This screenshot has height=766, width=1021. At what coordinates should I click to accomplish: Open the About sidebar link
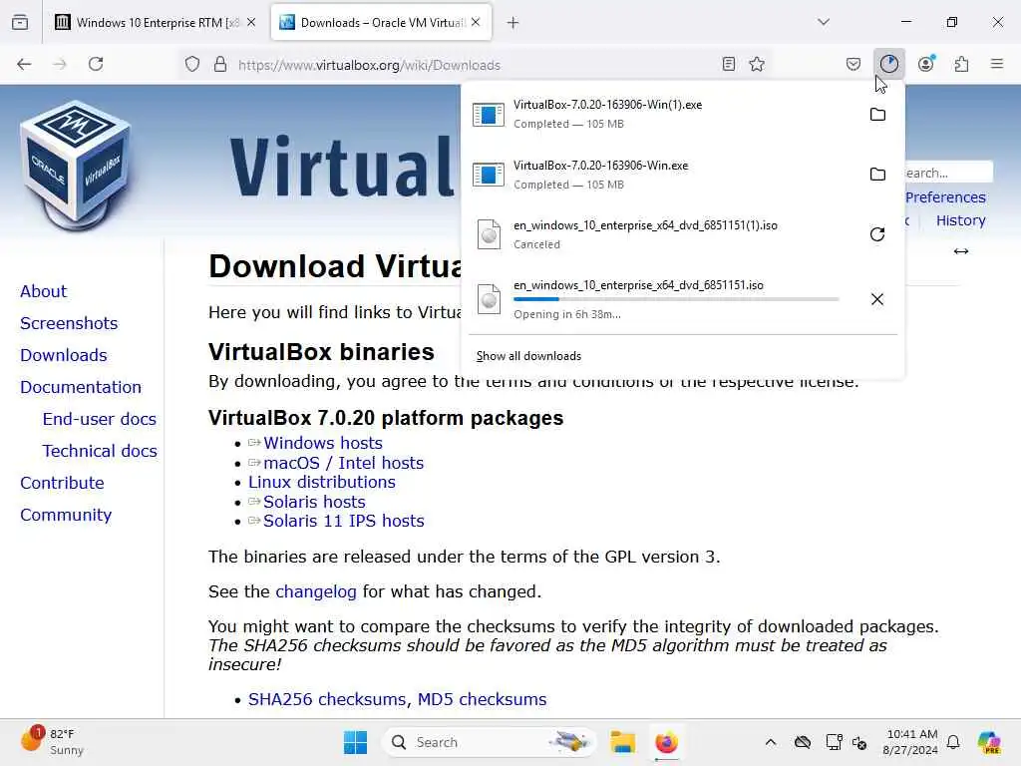click(43, 291)
